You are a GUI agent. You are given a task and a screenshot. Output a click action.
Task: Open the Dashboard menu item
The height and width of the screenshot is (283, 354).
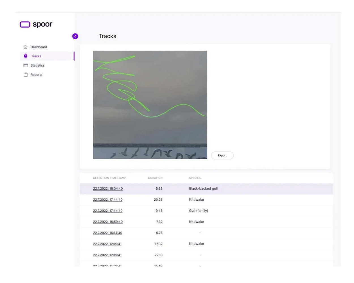click(39, 47)
